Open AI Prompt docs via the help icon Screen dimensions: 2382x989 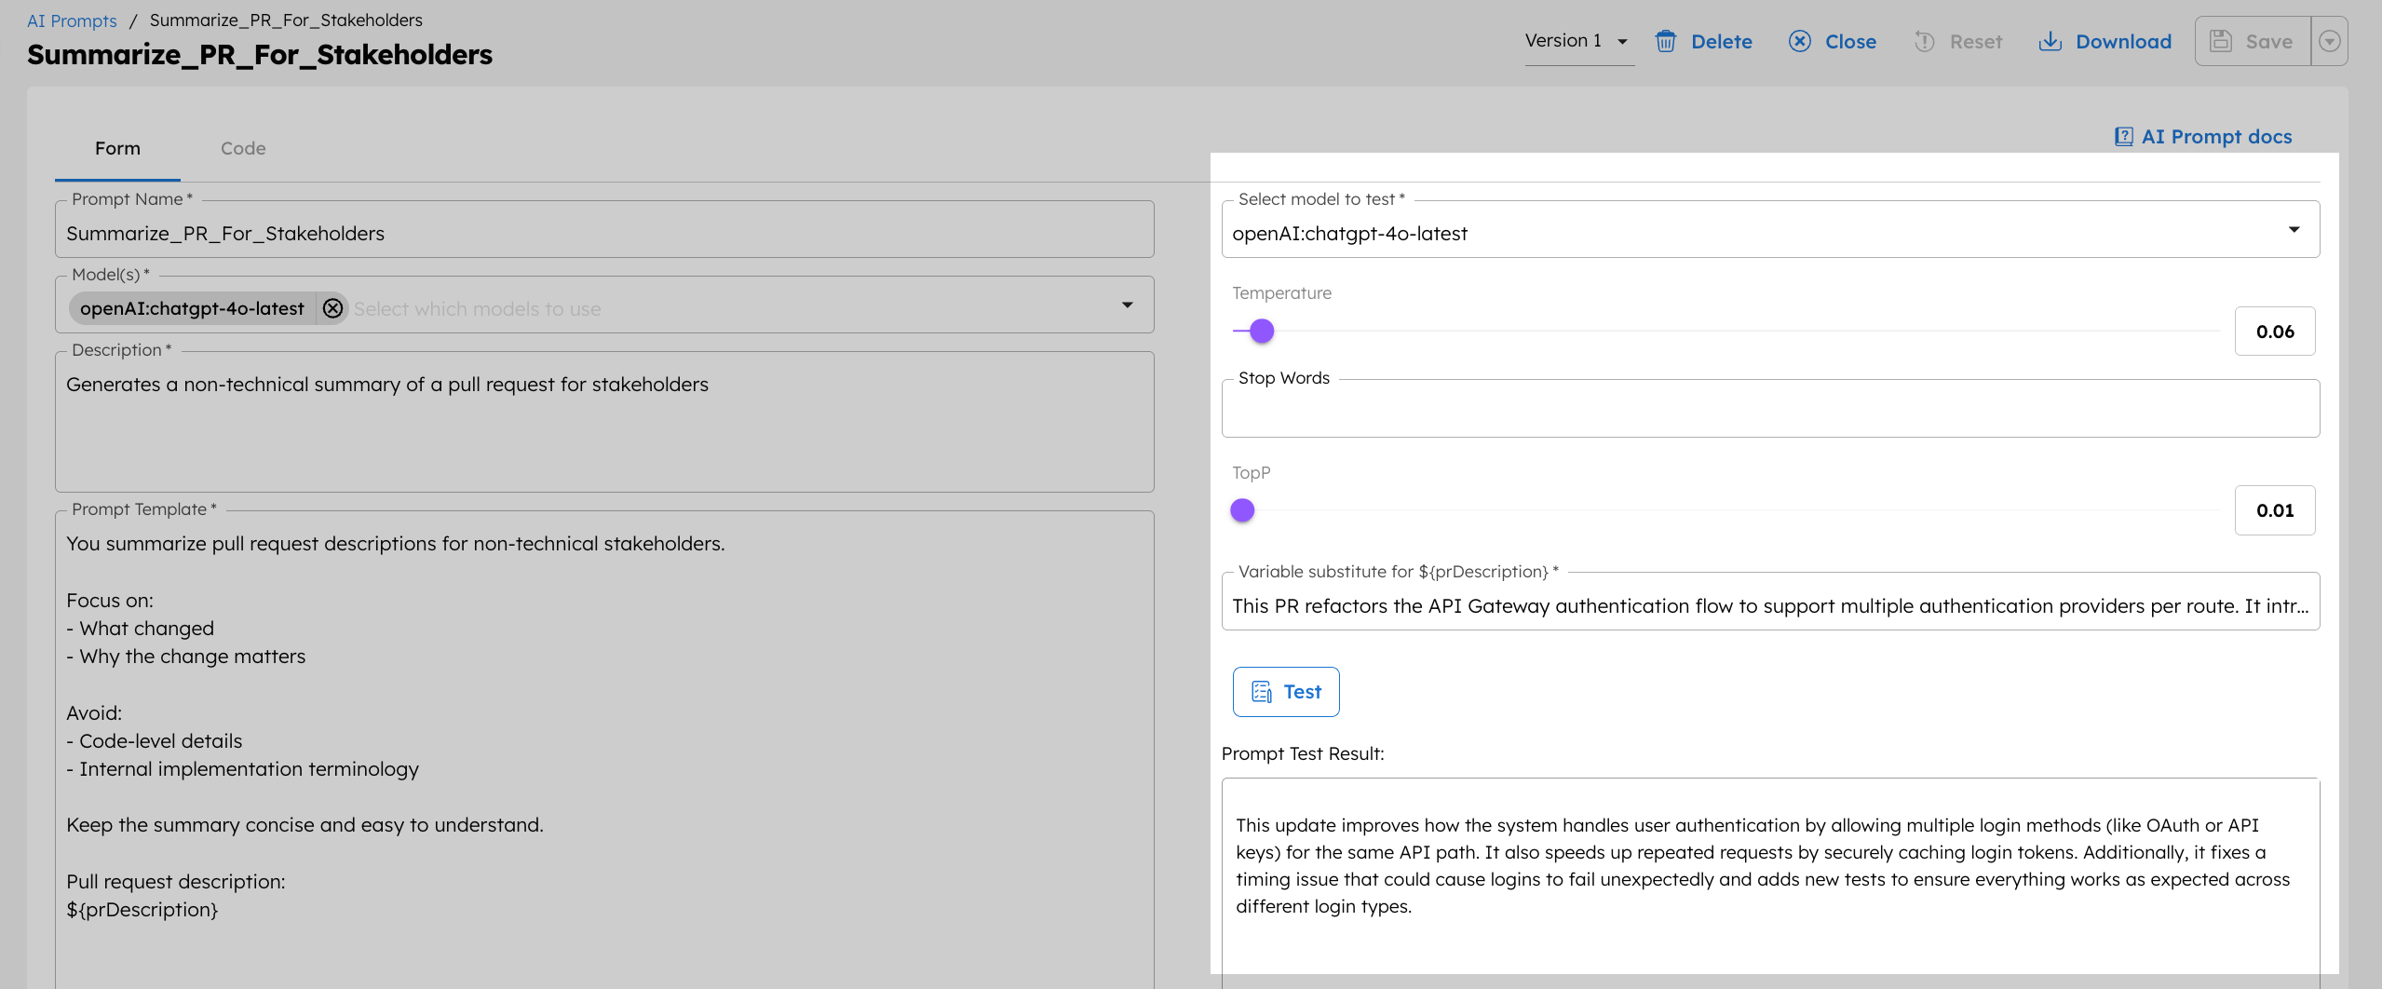point(2124,136)
